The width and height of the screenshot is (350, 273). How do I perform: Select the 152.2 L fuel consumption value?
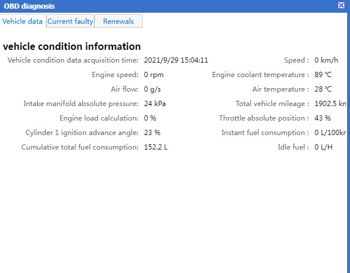[x=156, y=147]
